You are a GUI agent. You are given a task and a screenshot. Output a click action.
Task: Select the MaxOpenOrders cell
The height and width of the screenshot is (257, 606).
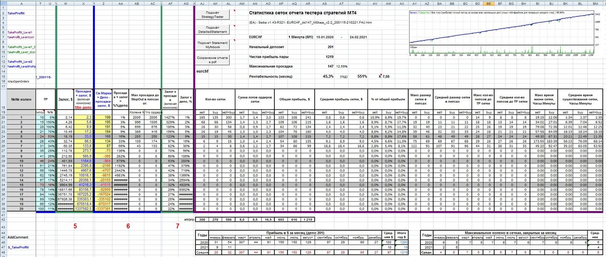pyautogui.click(x=18, y=81)
